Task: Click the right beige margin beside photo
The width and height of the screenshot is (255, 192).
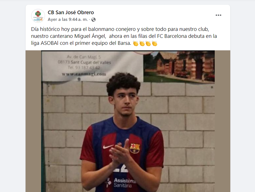Action: click(222, 121)
